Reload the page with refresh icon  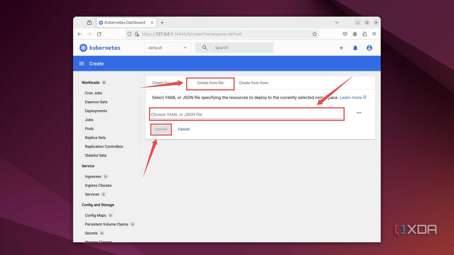point(99,34)
